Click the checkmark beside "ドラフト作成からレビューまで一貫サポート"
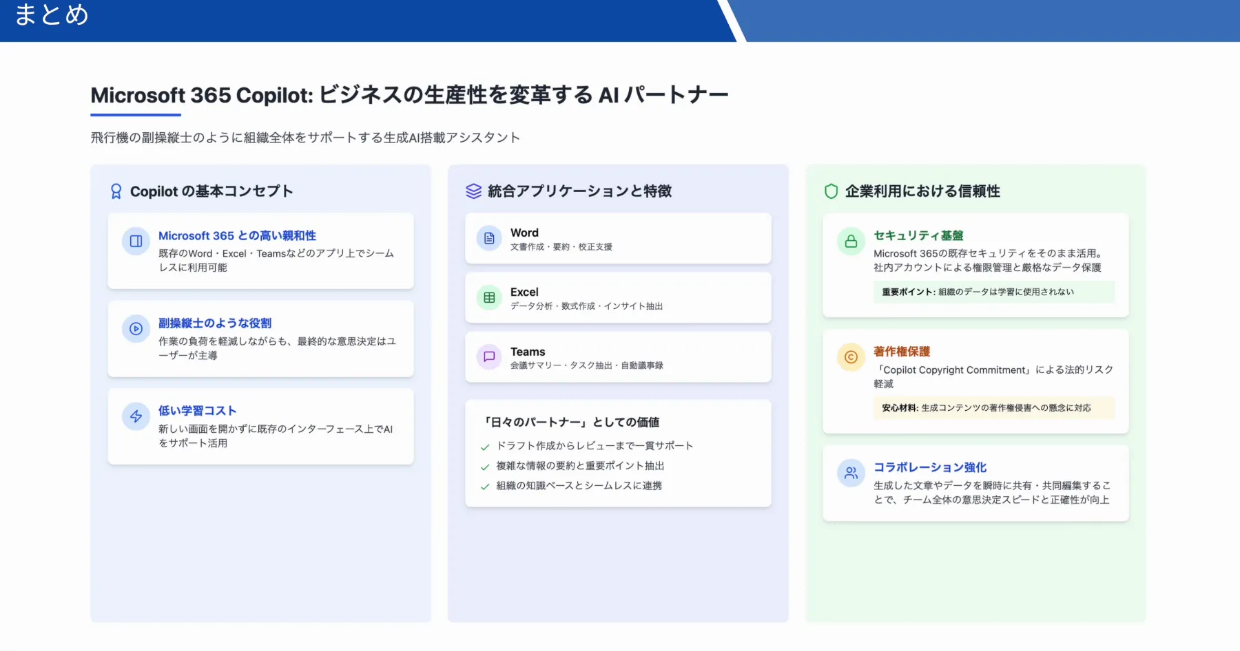Screen dimensions: 1240x651 (x=485, y=447)
